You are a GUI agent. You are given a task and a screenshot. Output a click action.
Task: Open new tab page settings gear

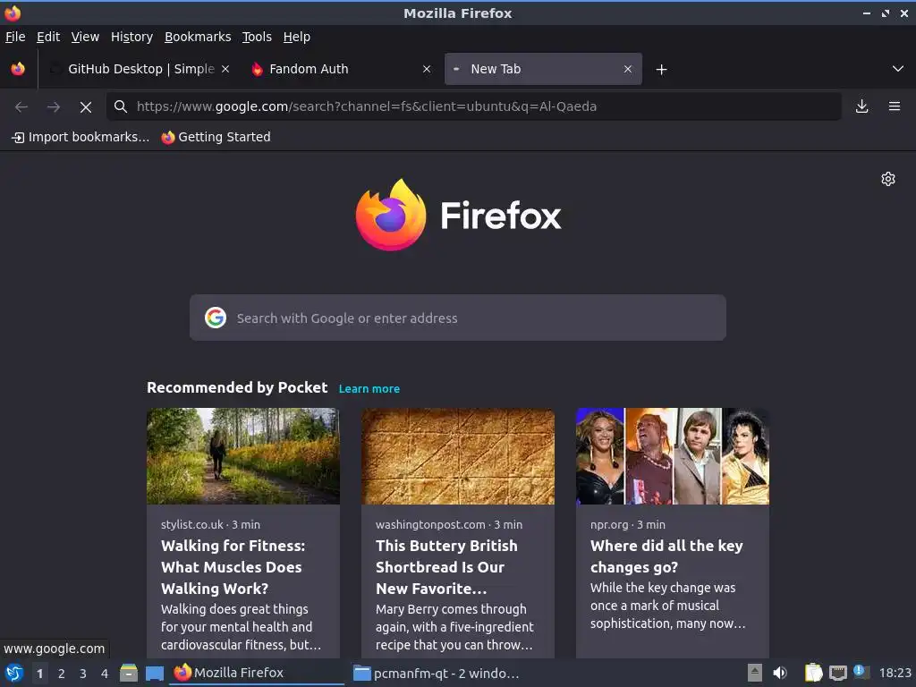[888, 179]
